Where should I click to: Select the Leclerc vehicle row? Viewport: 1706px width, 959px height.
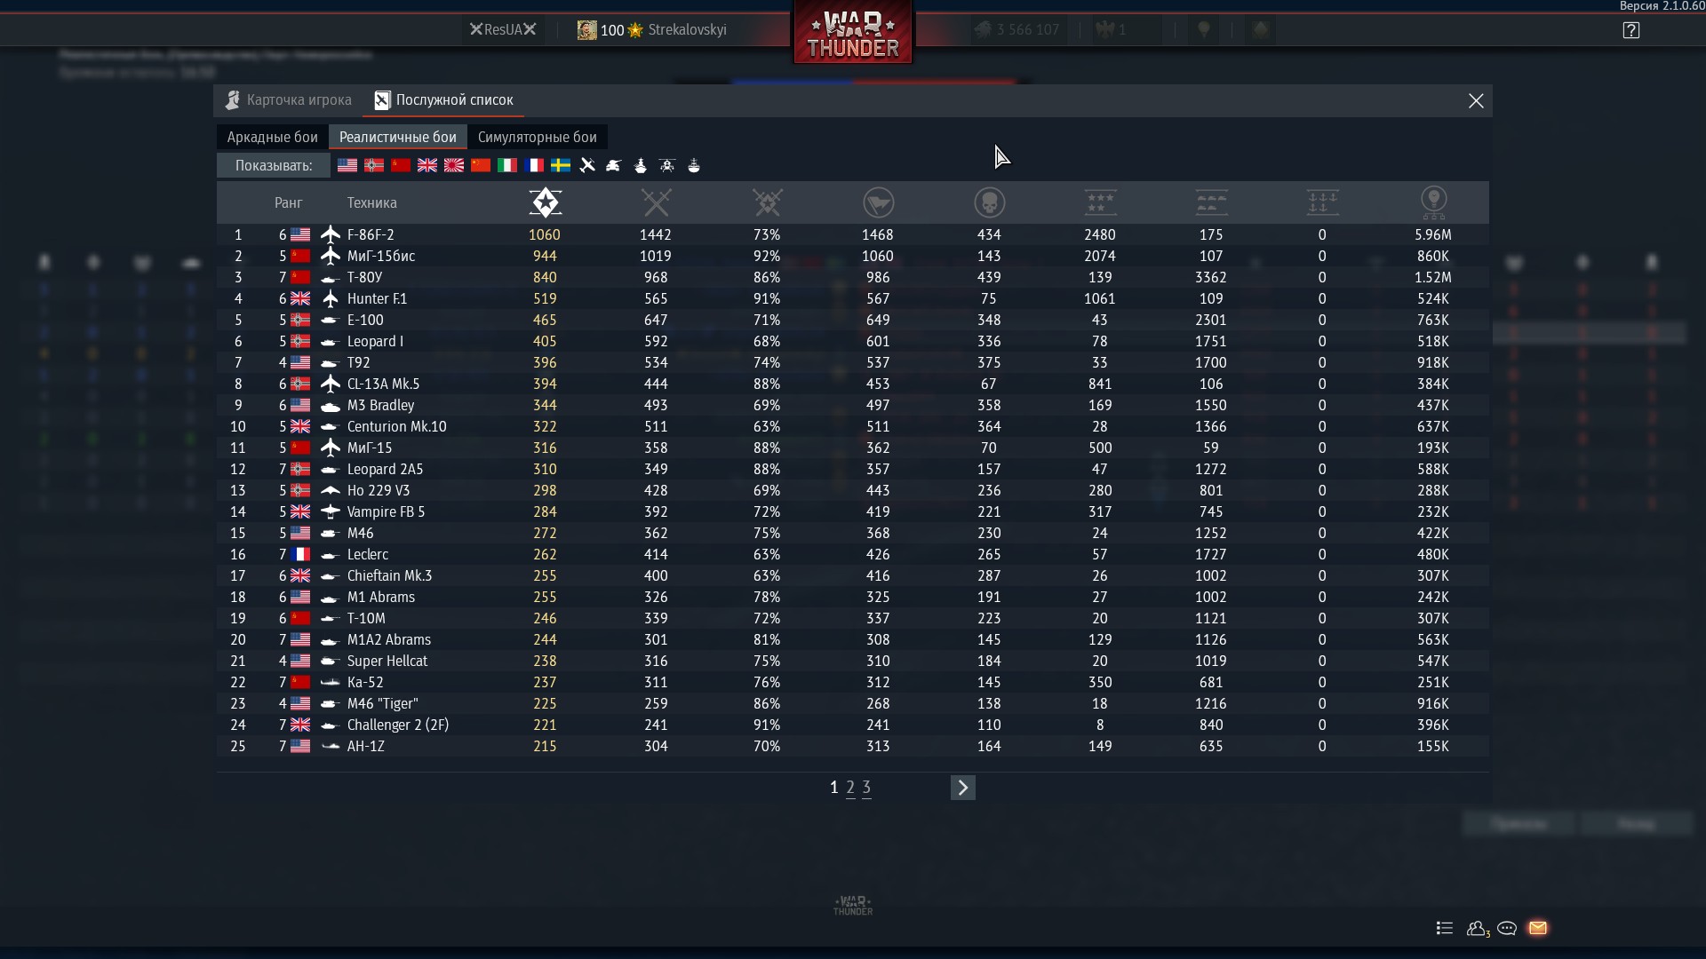[x=853, y=554]
